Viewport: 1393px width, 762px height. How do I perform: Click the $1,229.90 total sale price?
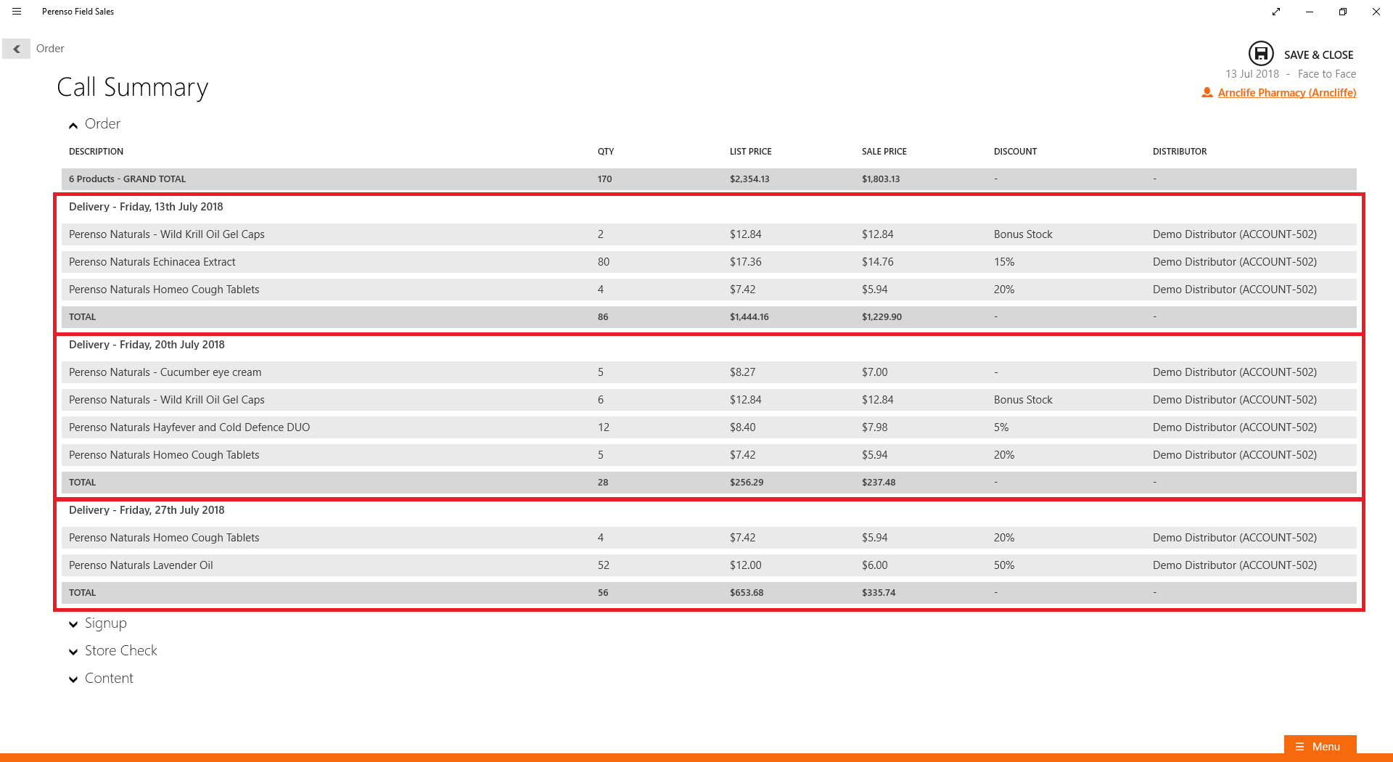[882, 317]
